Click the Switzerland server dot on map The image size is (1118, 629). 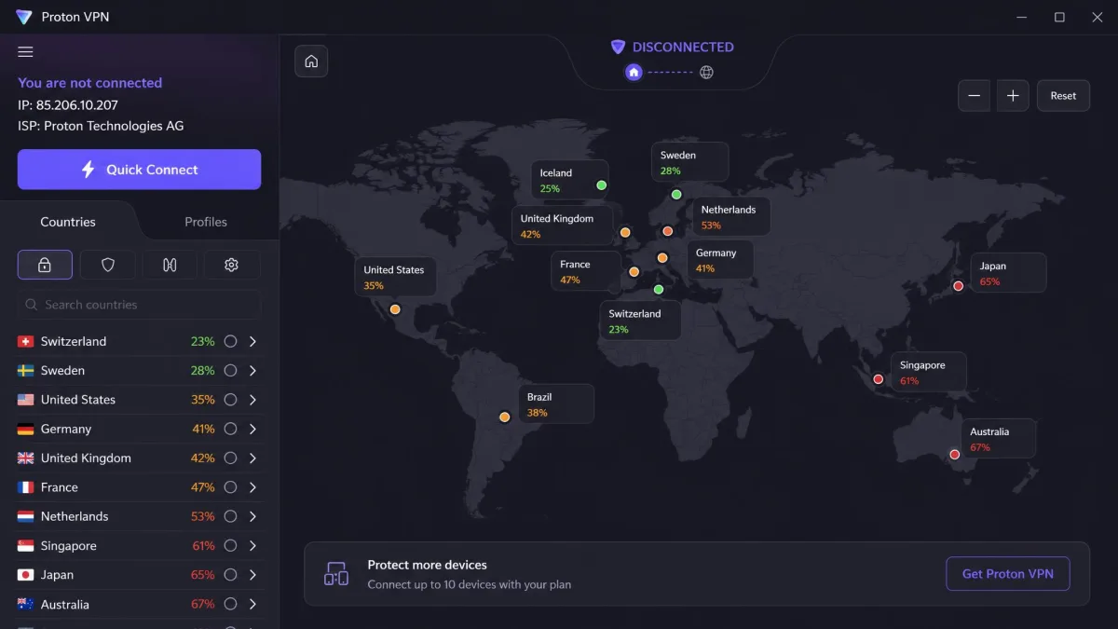pos(658,290)
